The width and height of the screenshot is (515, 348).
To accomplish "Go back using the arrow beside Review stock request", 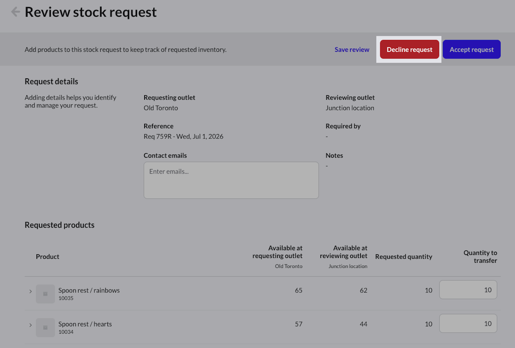I will (x=15, y=12).
